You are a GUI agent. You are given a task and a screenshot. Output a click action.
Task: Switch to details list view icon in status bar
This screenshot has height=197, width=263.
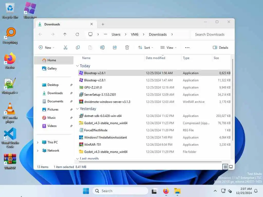[x=225, y=167]
